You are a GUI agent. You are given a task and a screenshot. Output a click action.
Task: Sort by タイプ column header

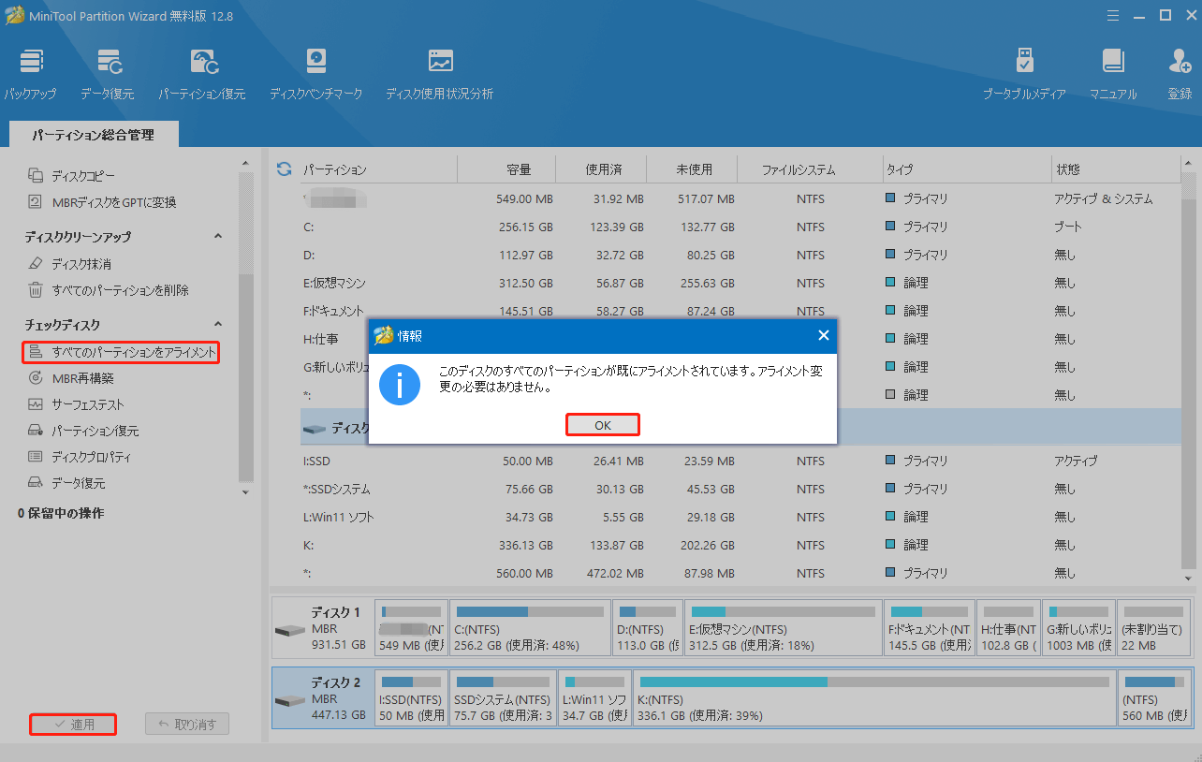(x=967, y=169)
